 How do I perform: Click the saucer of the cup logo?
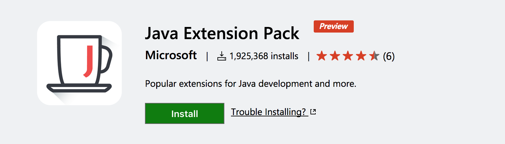(x=79, y=88)
